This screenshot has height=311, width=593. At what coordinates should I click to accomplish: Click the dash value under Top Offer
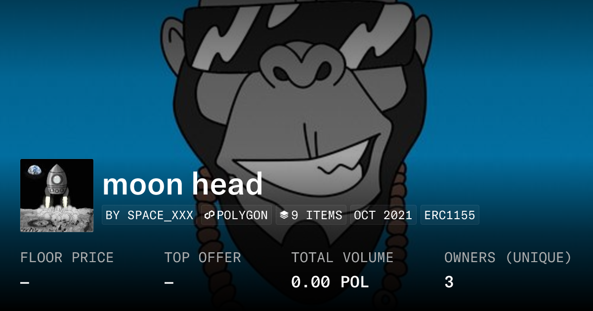coord(169,283)
